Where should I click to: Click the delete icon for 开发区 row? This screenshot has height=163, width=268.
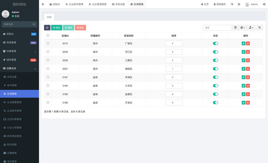[x=248, y=103]
